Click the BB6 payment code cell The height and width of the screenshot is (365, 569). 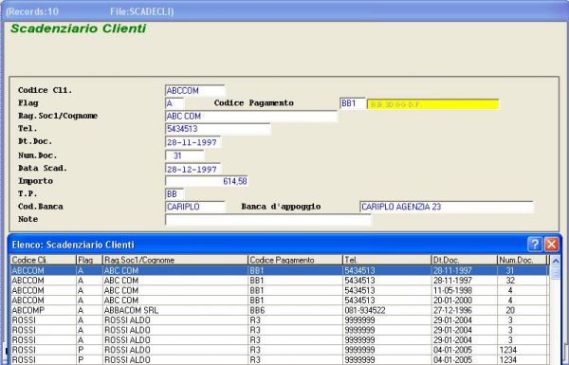[295, 310]
